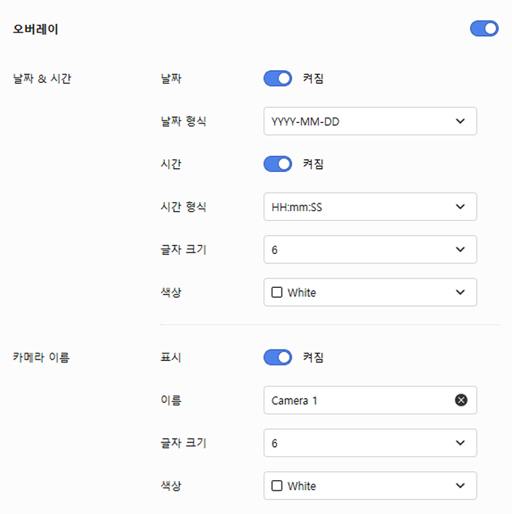
Task: Click the white swatch in 카메라 이름 색상
Action: pyautogui.click(x=277, y=486)
